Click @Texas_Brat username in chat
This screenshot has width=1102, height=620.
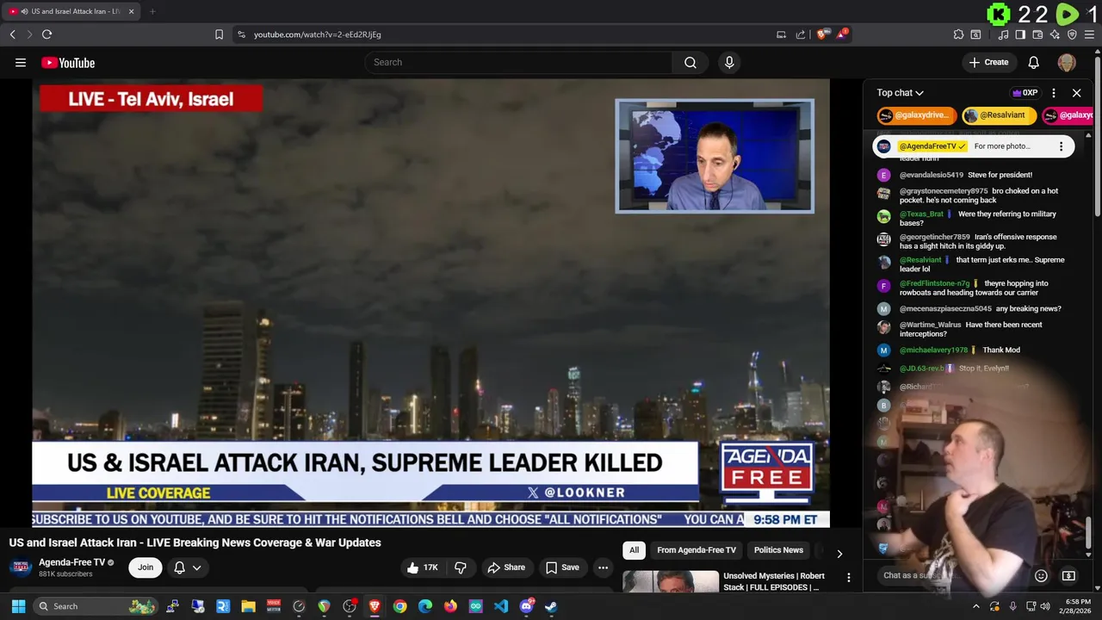(x=921, y=214)
